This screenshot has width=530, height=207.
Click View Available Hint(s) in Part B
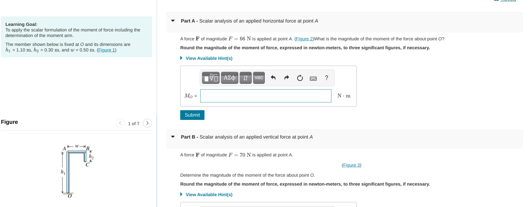pos(209,194)
